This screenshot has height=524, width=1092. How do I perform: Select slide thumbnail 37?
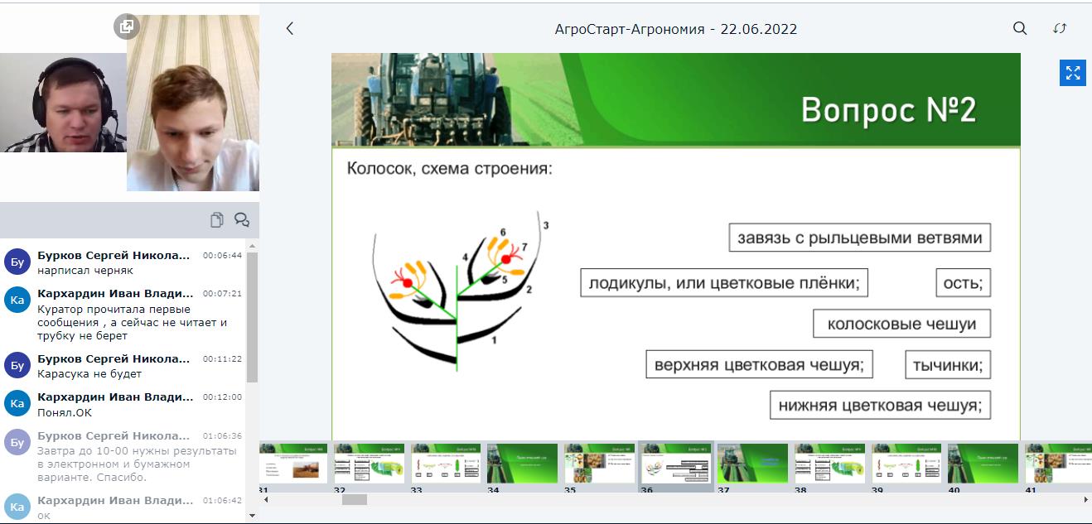click(751, 464)
